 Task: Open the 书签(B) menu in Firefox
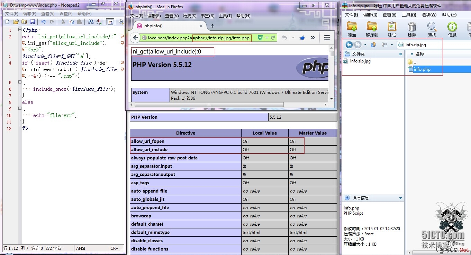[x=208, y=16]
